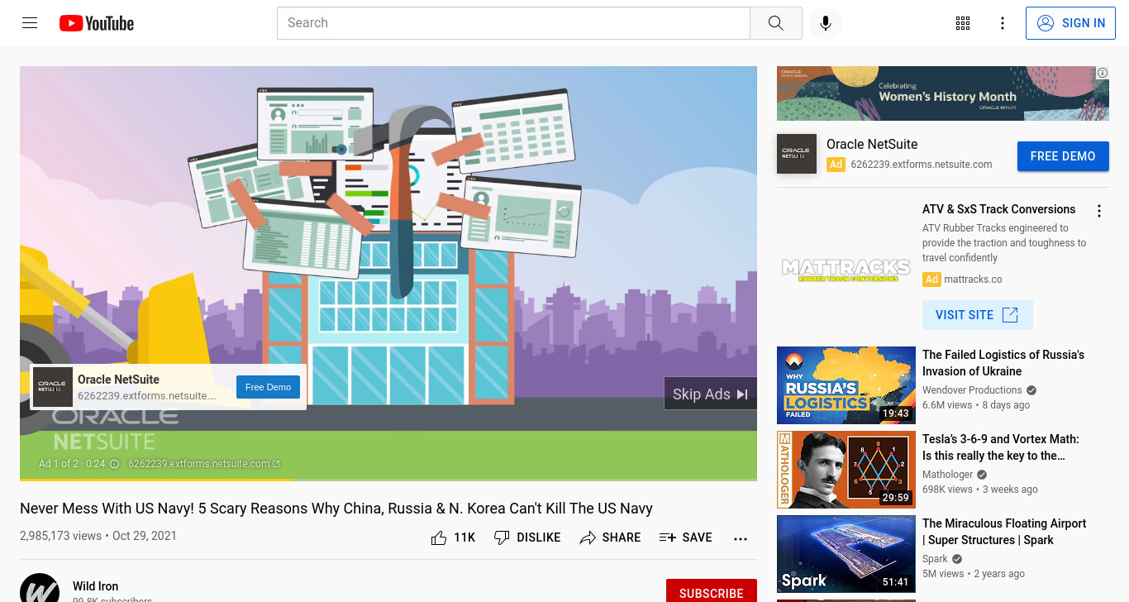
Task: Open Miraculous Floating Airport thumbnail
Action: (846, 554)
